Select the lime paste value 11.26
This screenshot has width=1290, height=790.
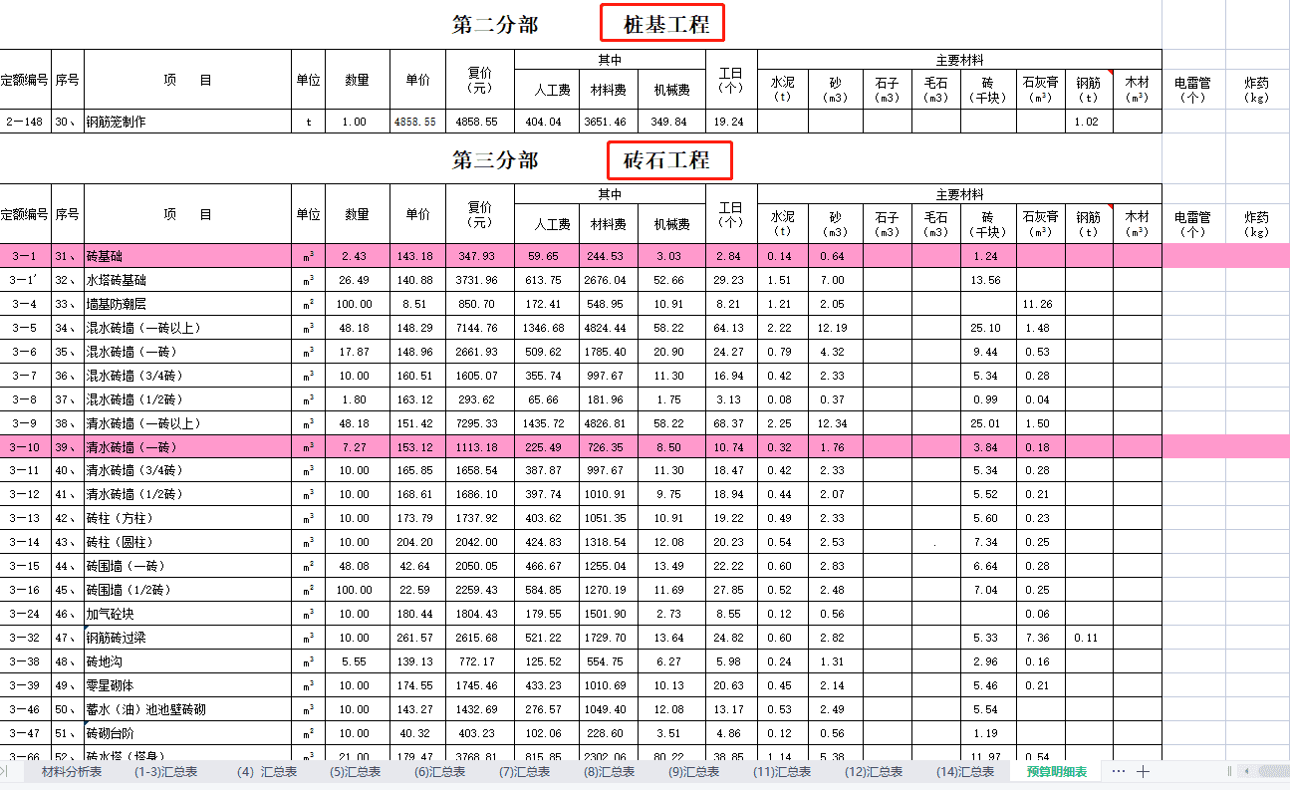click(x=1040, y=304)
